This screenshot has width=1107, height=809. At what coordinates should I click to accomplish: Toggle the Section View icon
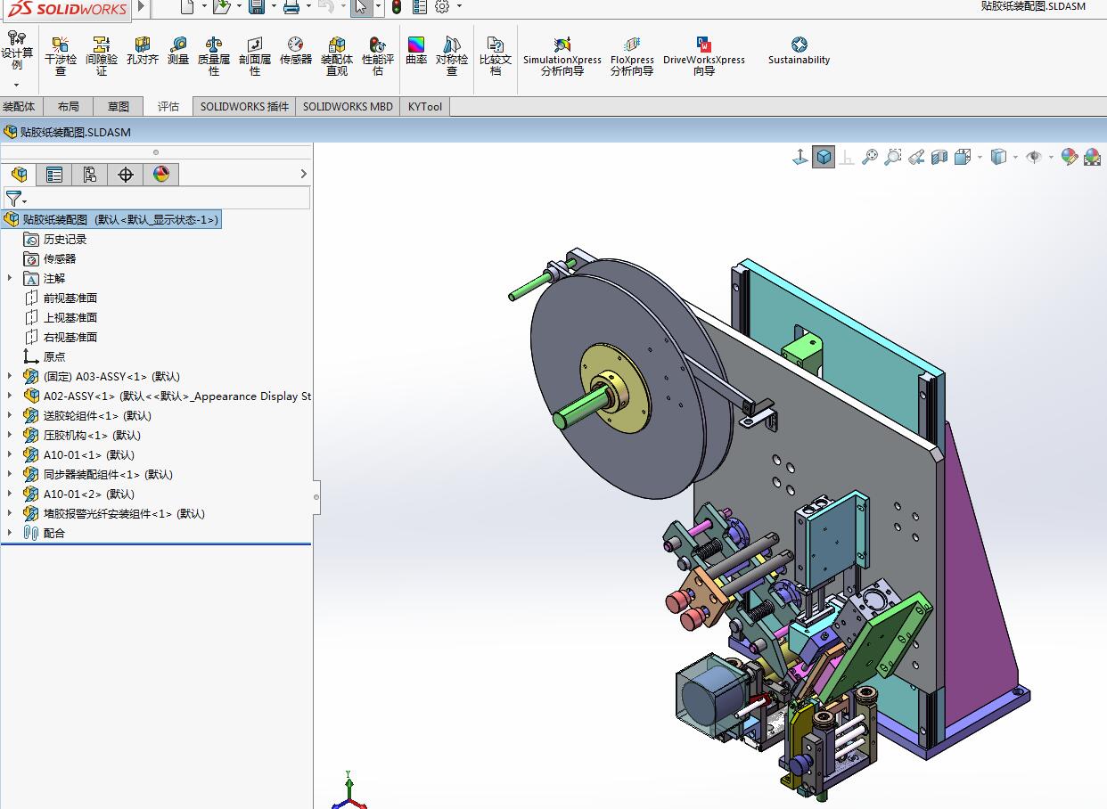pos(939,158)
